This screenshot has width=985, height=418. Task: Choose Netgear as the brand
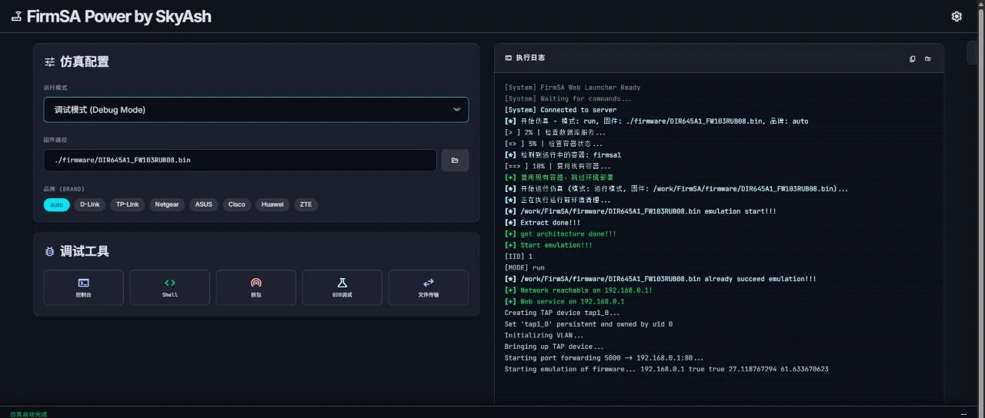point(167,204)
